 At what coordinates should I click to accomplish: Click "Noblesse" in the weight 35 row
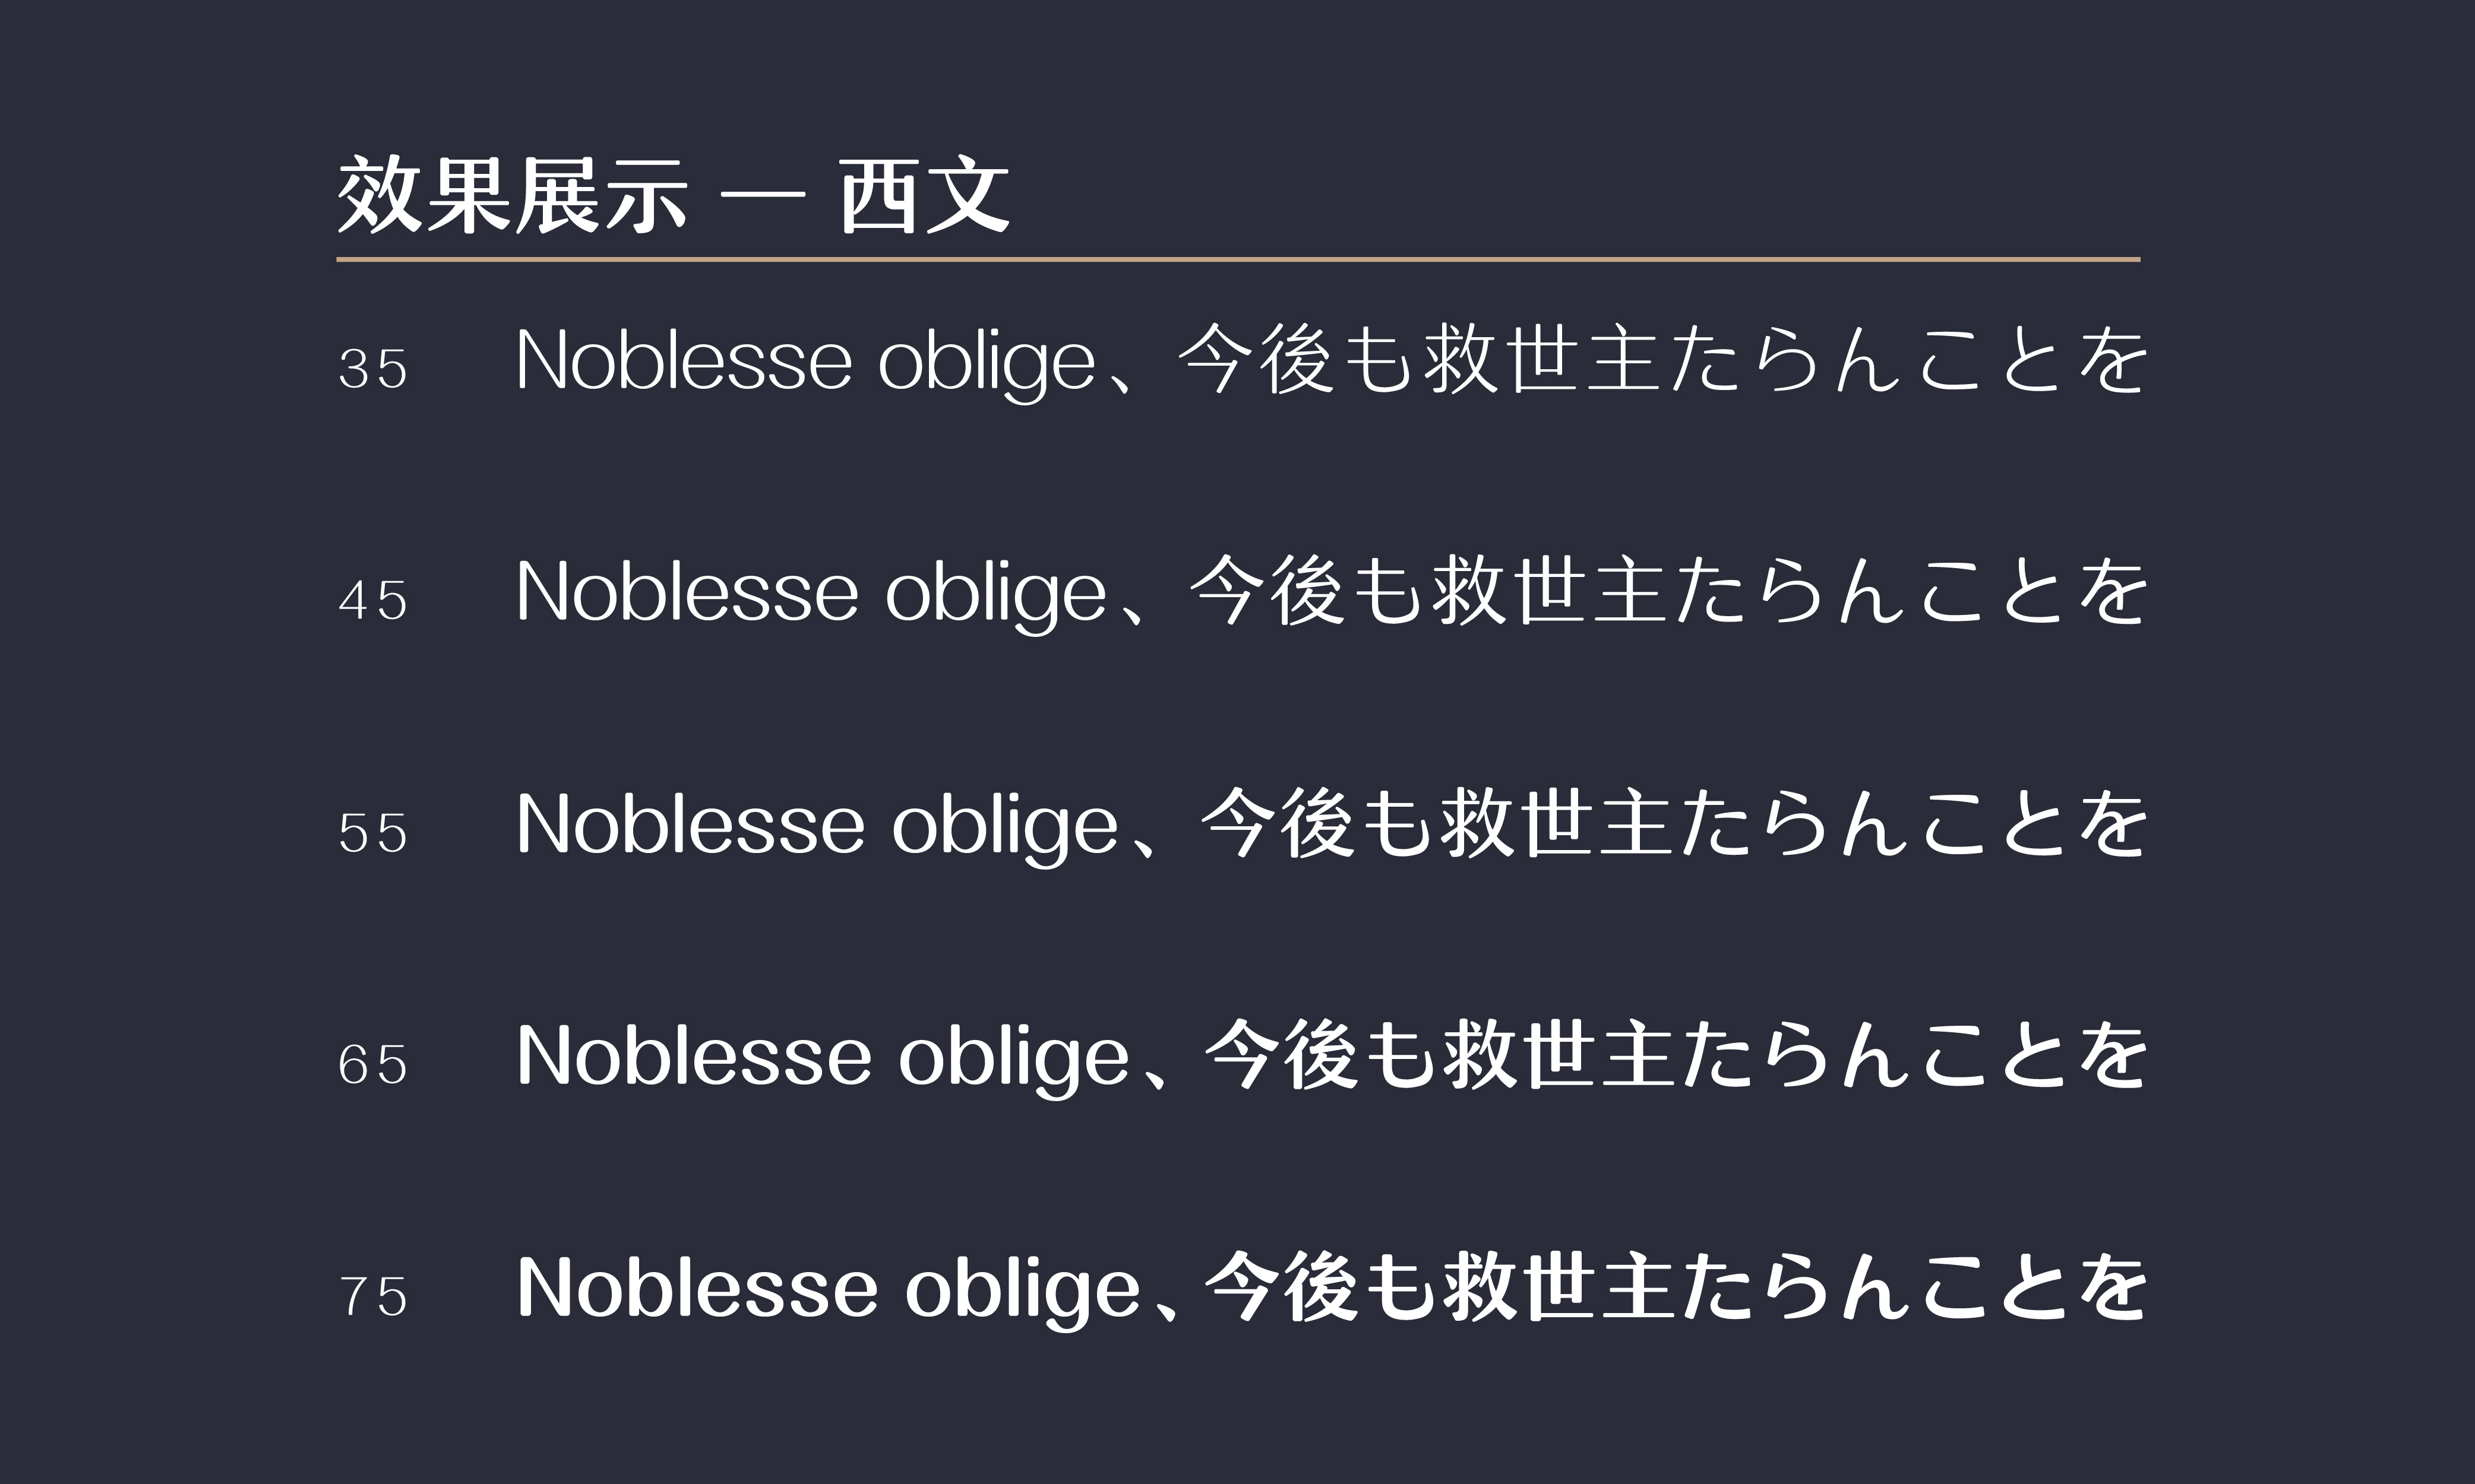coord(684,360)
